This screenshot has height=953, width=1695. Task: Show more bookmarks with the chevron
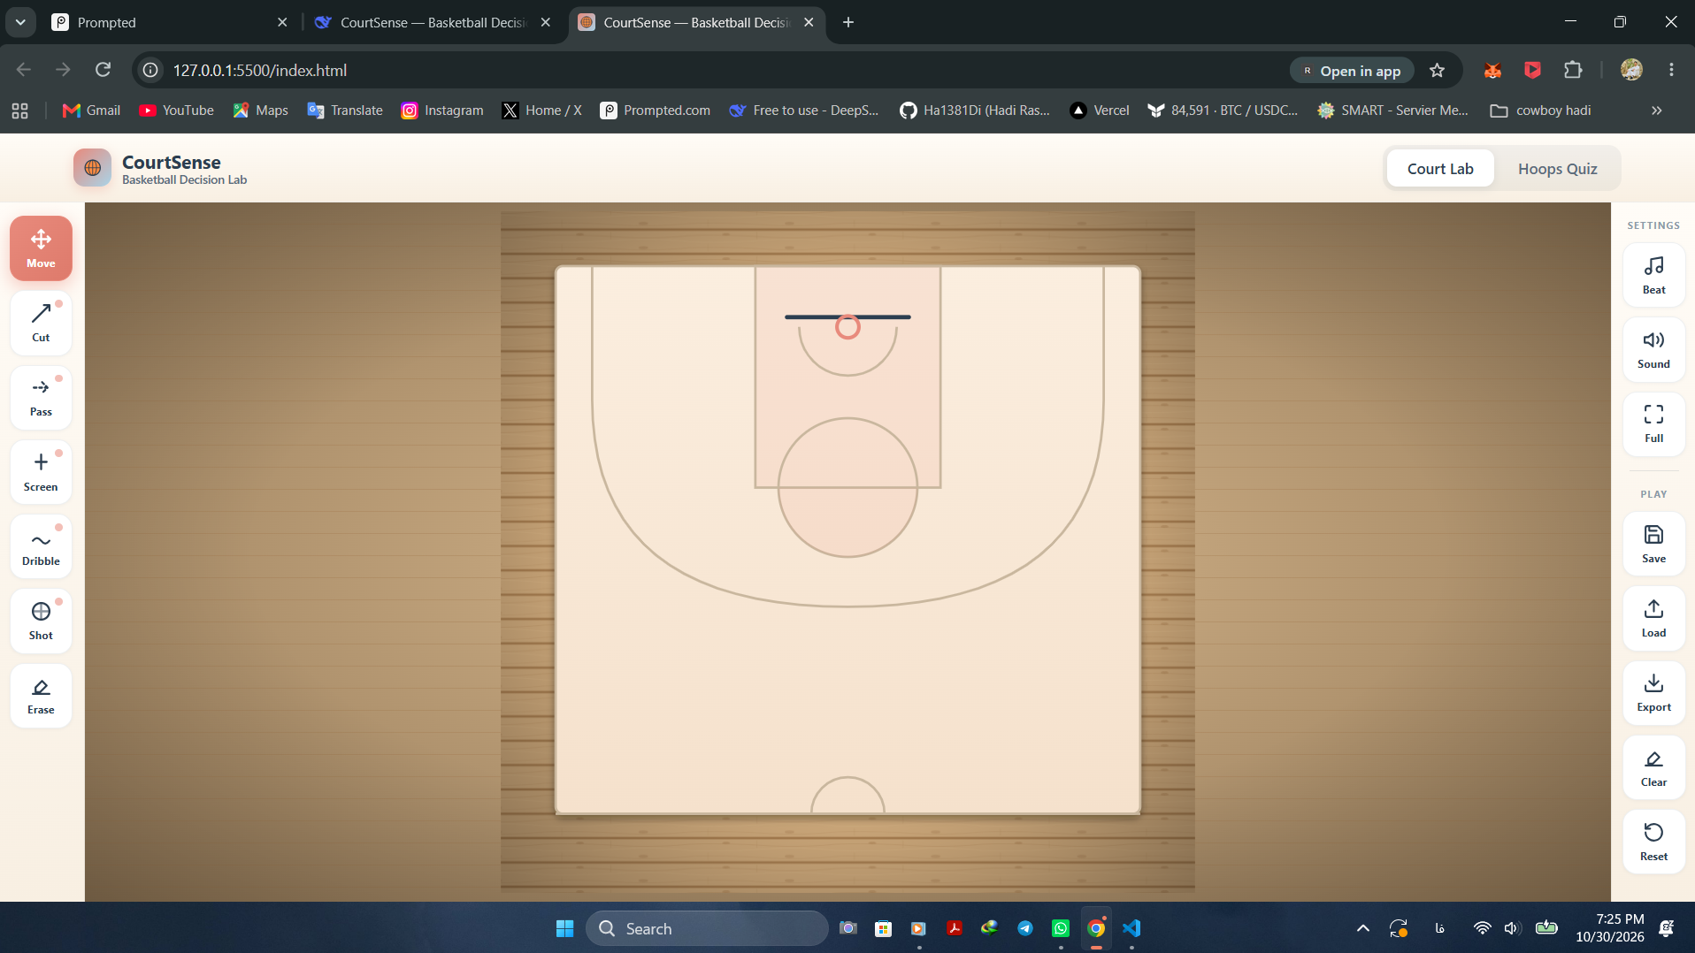click(1656, 111)
